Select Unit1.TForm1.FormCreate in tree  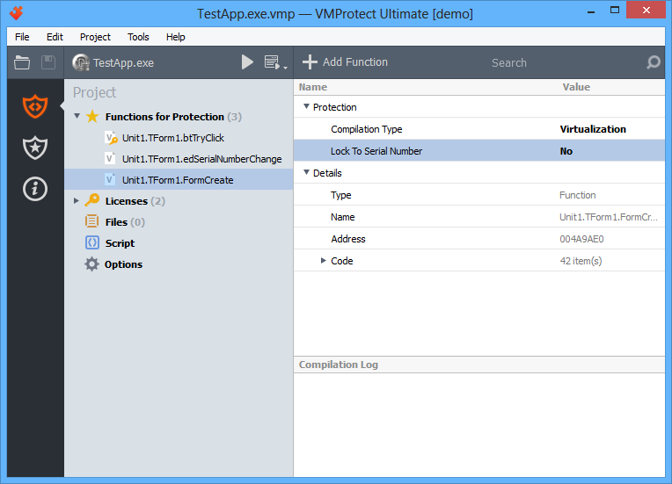click(178, 180)
